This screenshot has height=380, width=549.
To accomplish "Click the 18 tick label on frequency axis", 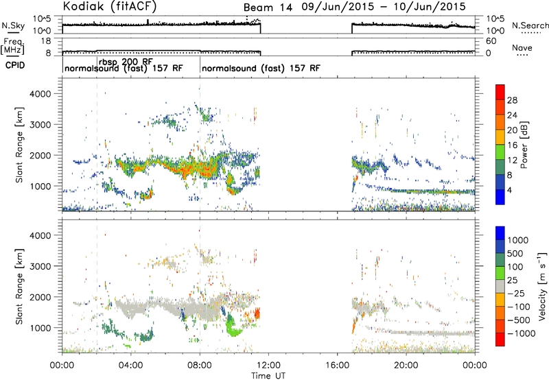I will click(x=46, y=41).
